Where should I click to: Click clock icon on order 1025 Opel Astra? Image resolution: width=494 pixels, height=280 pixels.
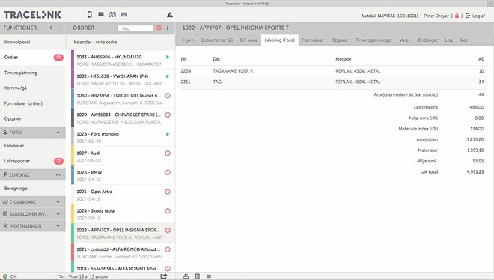click(x=168, y=192)
